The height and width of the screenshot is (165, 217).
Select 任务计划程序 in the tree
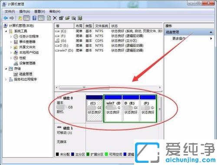[x=29, y=36]
